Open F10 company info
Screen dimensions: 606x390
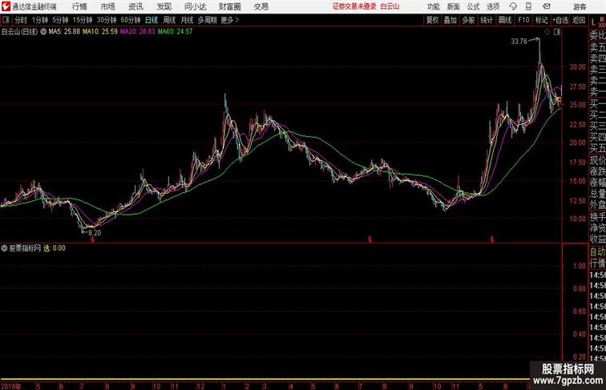coord(523,20)
